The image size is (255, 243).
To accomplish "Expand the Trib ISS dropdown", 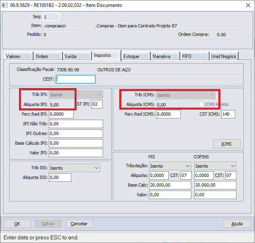I will click(75, 168).
